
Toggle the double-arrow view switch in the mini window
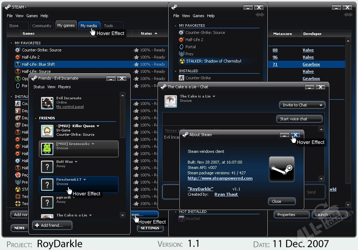click(x=260, y=15)
